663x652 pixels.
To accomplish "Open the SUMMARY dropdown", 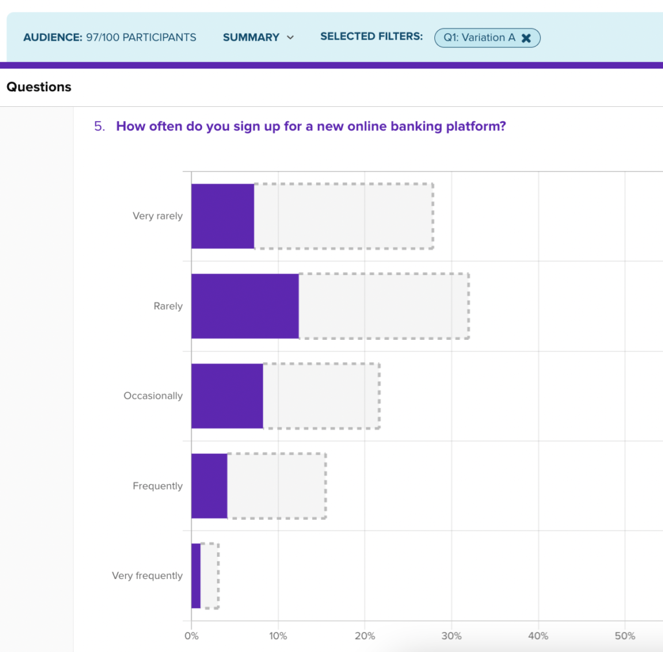I will pos(258,37).
